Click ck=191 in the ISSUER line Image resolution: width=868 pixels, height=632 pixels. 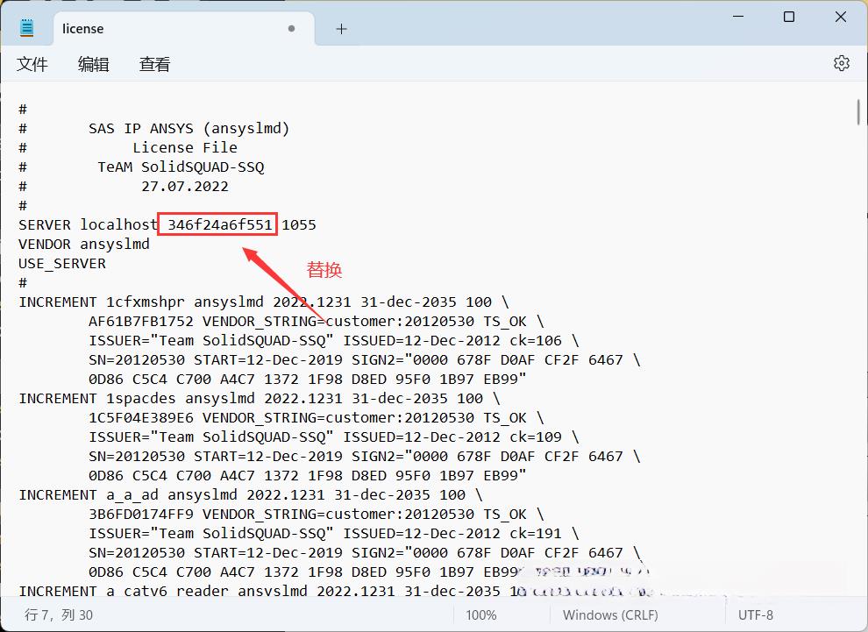[536, 534]
